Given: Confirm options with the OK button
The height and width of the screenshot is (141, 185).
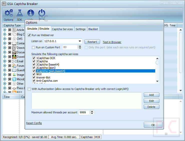Looking at the screenshot, I should point(153,125).
